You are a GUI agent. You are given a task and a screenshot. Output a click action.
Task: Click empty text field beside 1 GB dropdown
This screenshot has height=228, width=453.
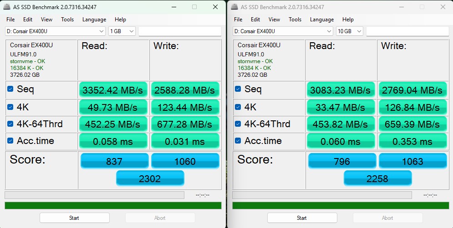point(180,31)
